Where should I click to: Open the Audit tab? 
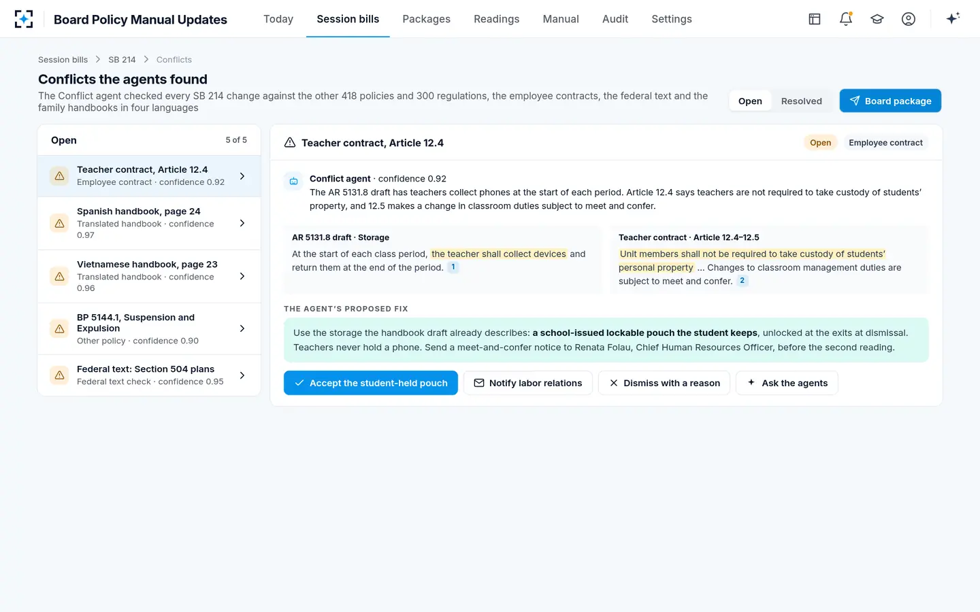615,19
